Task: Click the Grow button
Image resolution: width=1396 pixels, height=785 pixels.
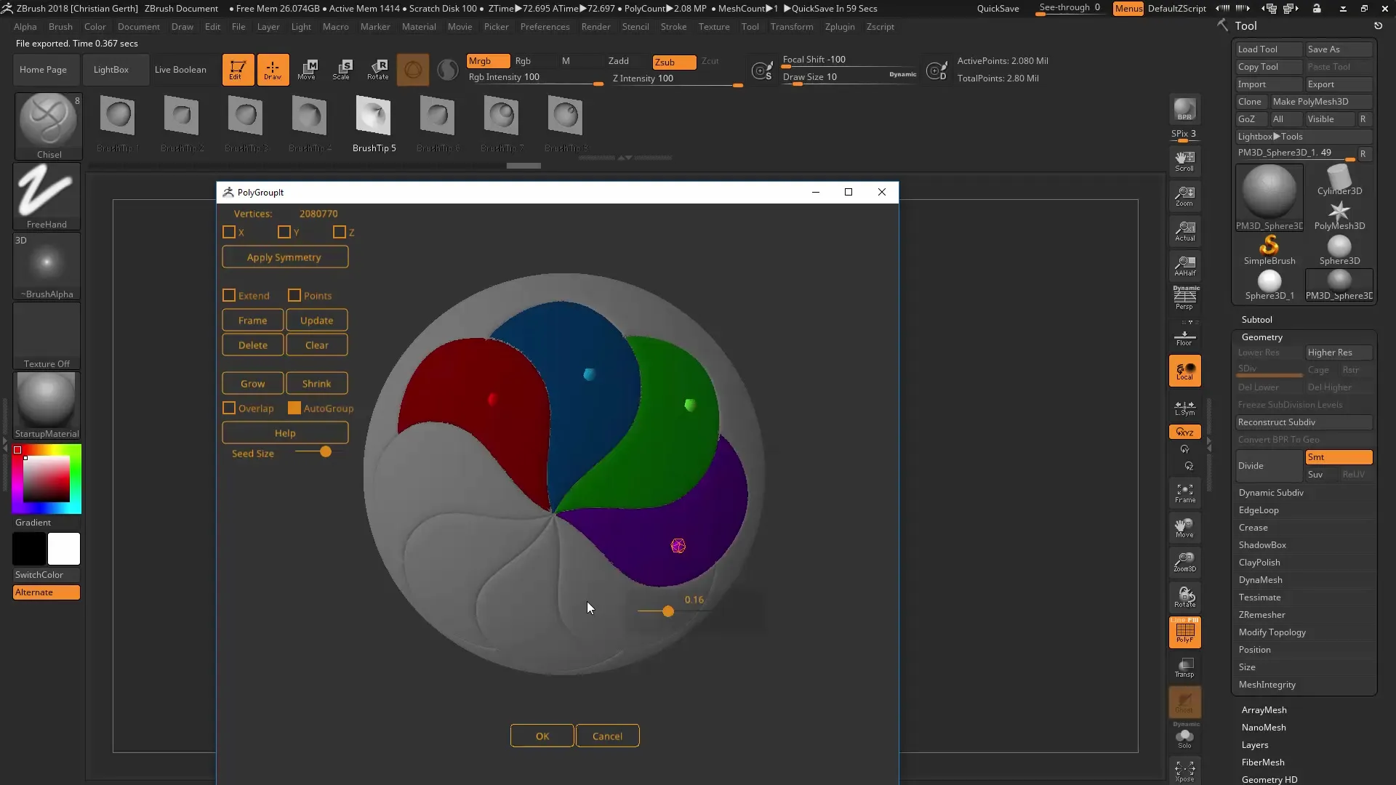Action: (252, 384)
